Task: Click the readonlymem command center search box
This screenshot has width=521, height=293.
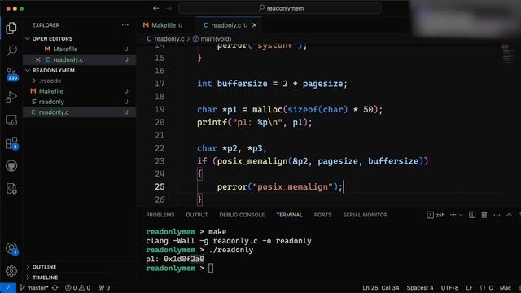Action: pyautogui.click(x=280, y=8)
